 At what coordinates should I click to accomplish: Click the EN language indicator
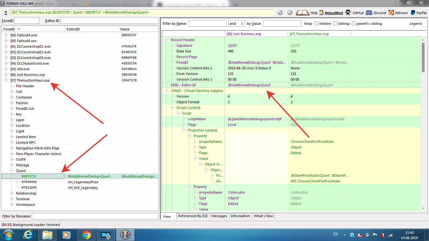335,234
